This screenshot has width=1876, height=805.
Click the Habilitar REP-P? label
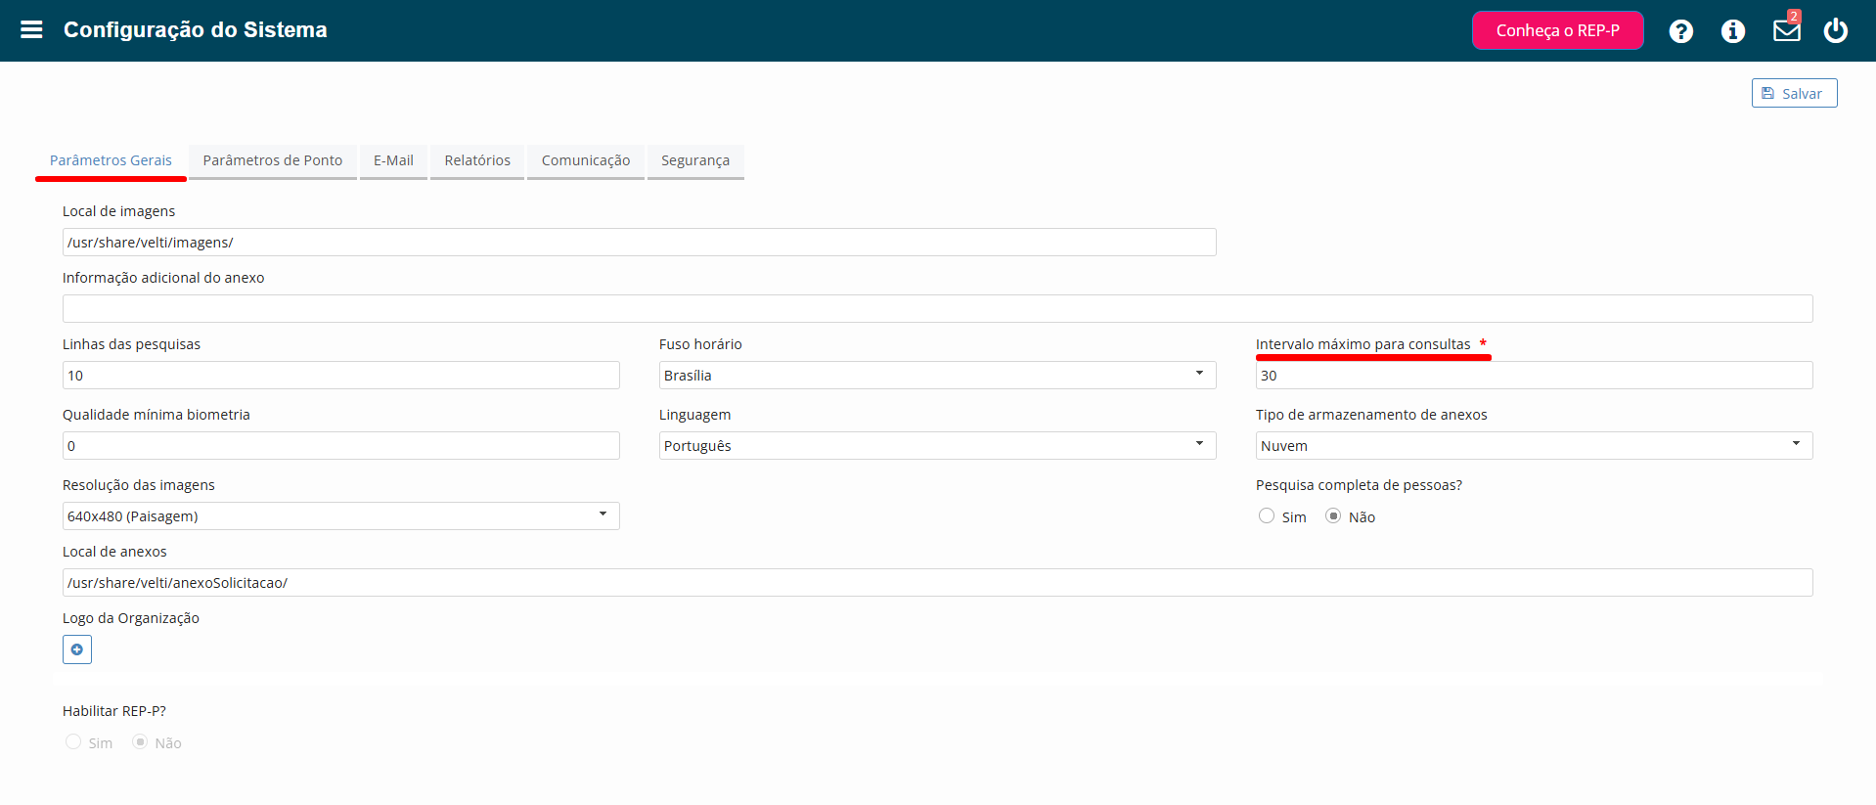tap(114, 711)
